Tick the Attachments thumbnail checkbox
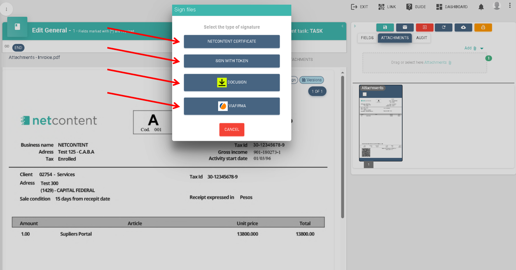This screenshot has height=270, width=516. 365,94
